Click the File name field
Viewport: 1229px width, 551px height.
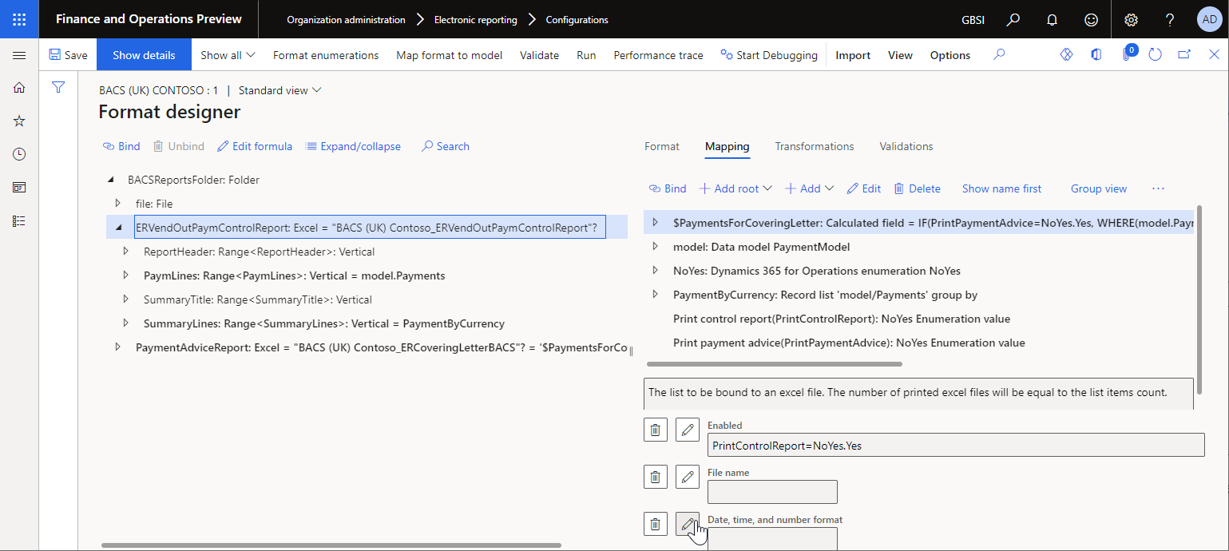click(x=772, y=492)
